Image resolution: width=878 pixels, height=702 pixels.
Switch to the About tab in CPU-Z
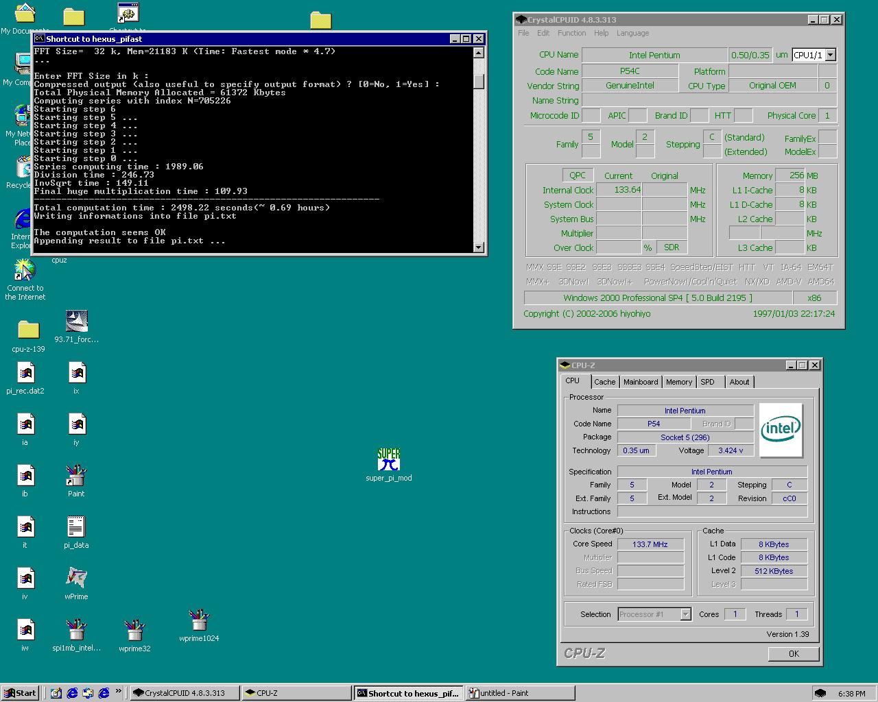coord(739,382)
